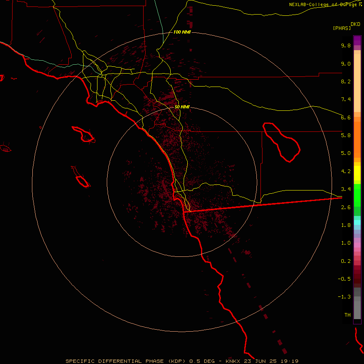364x364 pixels.
Task: Click the DKD label above the color scale
Action: (356, 24)
